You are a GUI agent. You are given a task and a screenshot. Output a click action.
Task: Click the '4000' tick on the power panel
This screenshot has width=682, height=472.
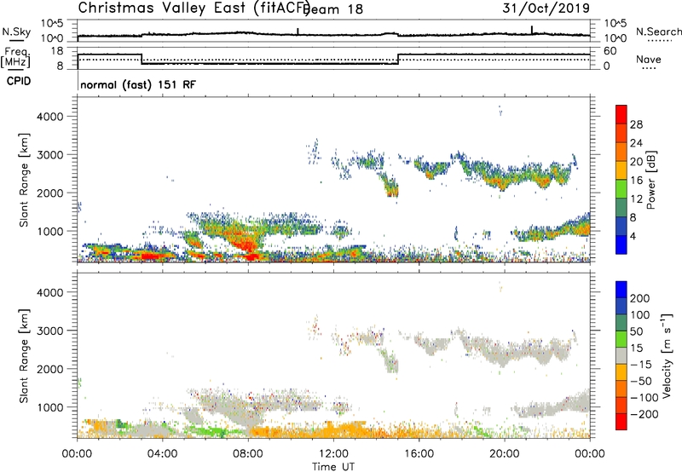(x=50, y=117)
